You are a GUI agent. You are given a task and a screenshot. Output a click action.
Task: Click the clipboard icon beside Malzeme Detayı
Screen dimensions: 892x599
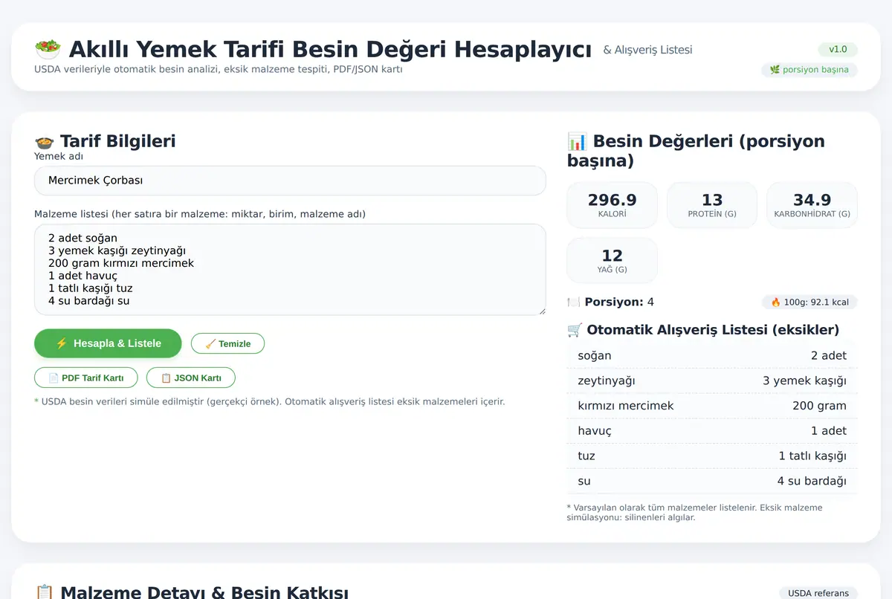45,592
